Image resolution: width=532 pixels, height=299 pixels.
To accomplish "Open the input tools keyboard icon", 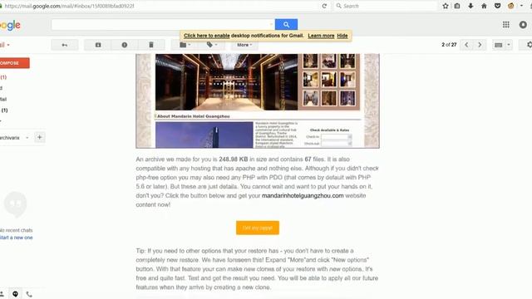I will tap(499, 45).
